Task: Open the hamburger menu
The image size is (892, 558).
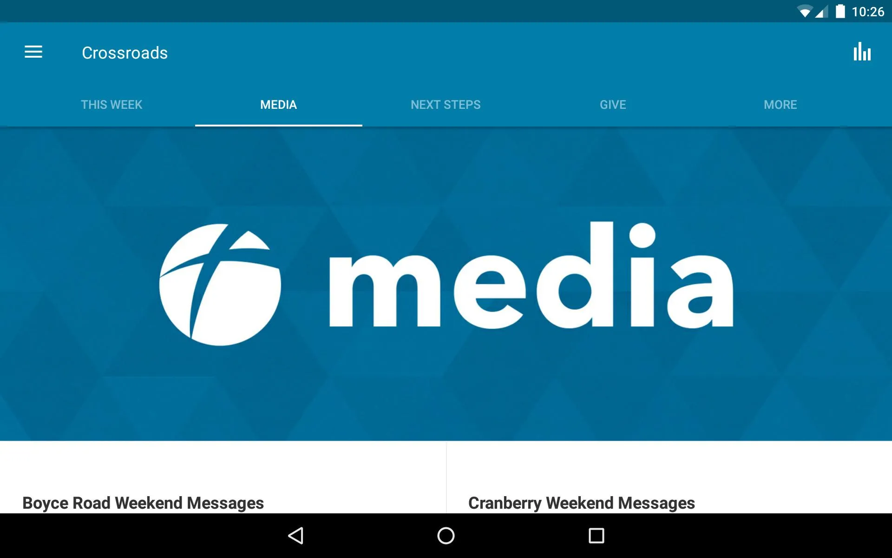Action: [x=33, y=53]
